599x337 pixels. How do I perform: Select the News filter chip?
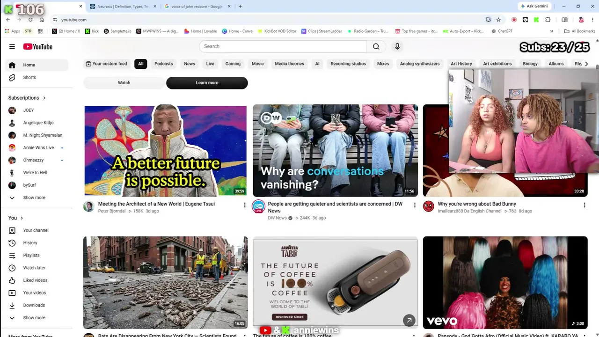[x=190, y=64]
